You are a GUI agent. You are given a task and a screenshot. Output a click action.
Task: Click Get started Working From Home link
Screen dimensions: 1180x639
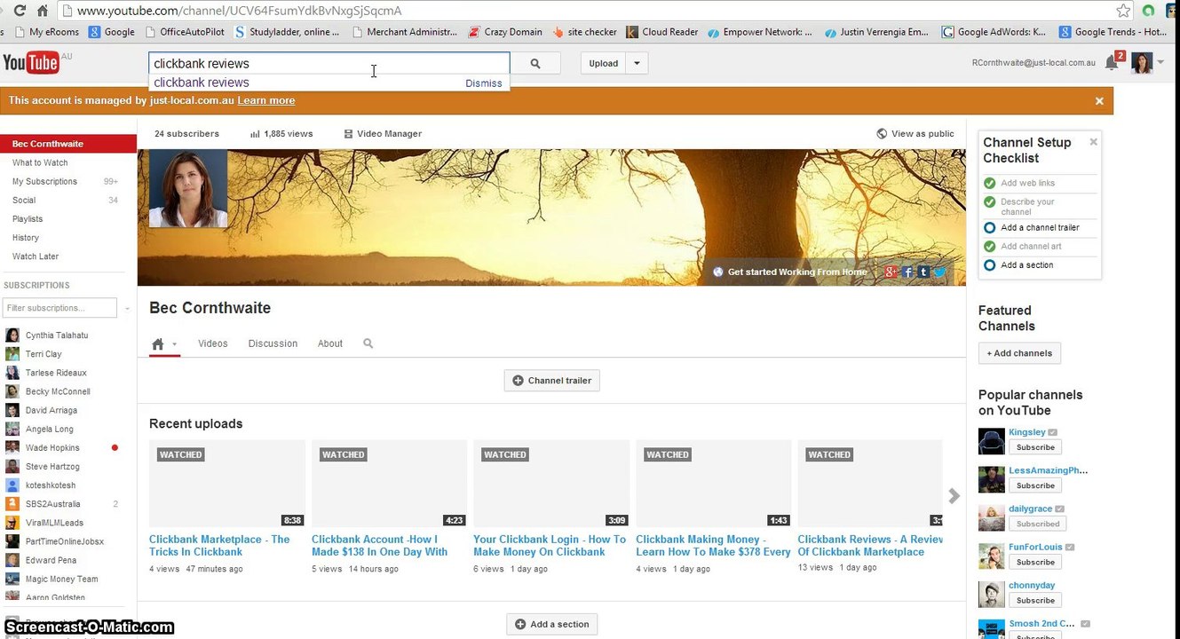(790, 272)
